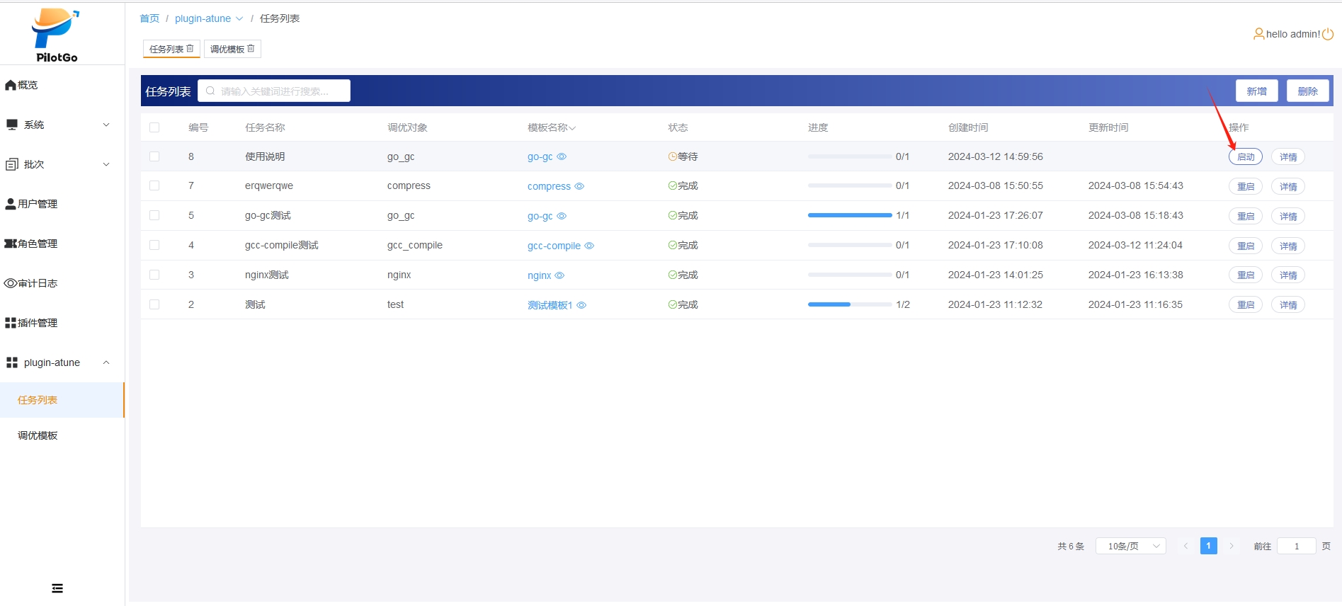Click progress bar of go-gc测试 task
The width and height of the screenshot is (1342, 606).
click(849, 215)
